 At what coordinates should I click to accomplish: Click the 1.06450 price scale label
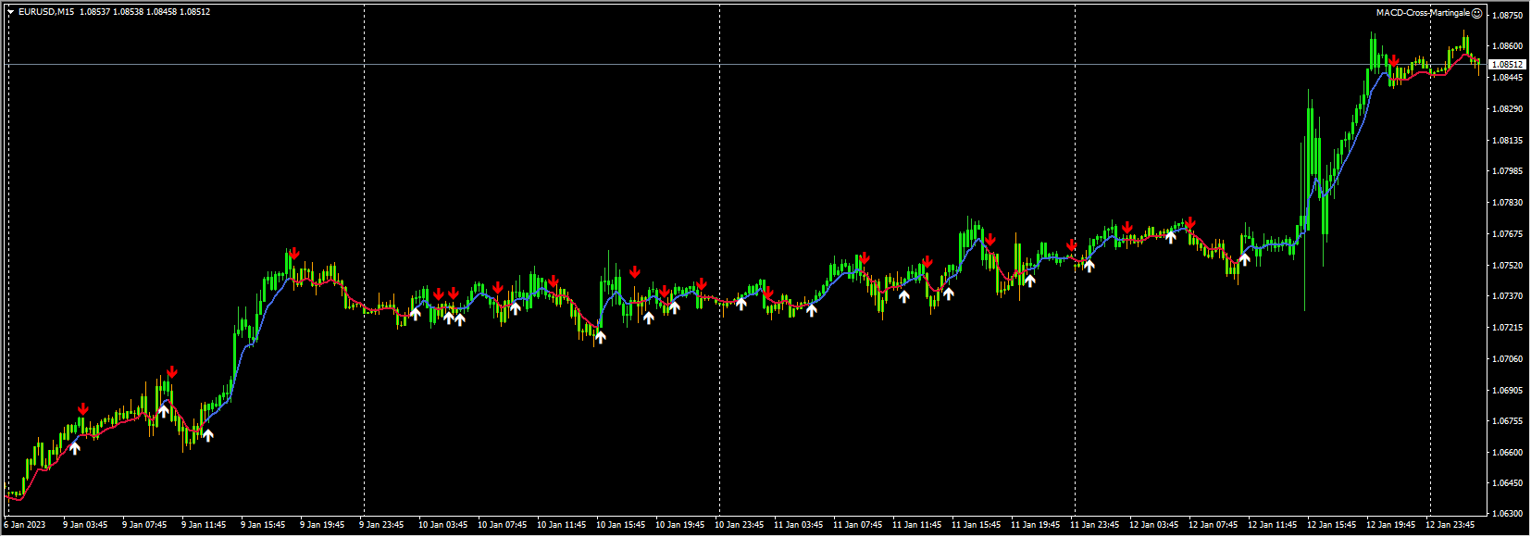[x=1508, y=483]
